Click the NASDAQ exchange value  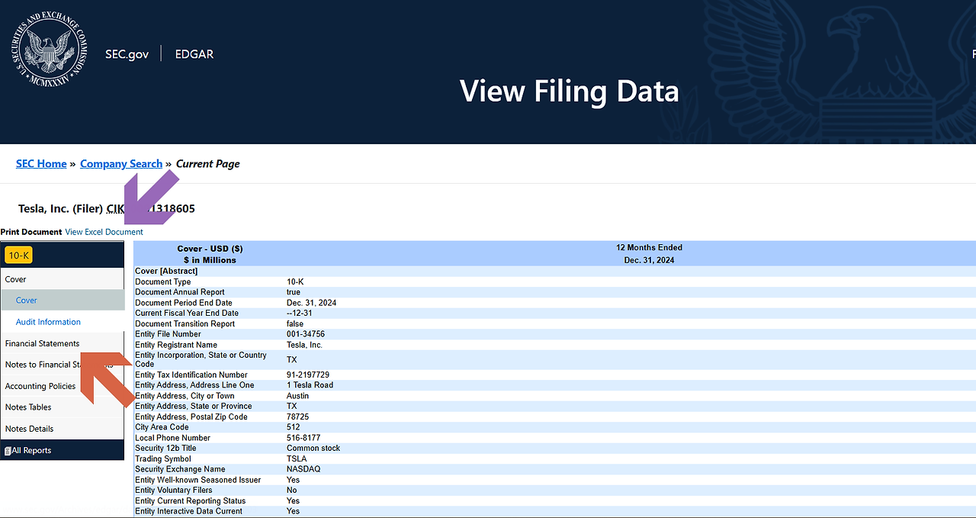(303, 469)
